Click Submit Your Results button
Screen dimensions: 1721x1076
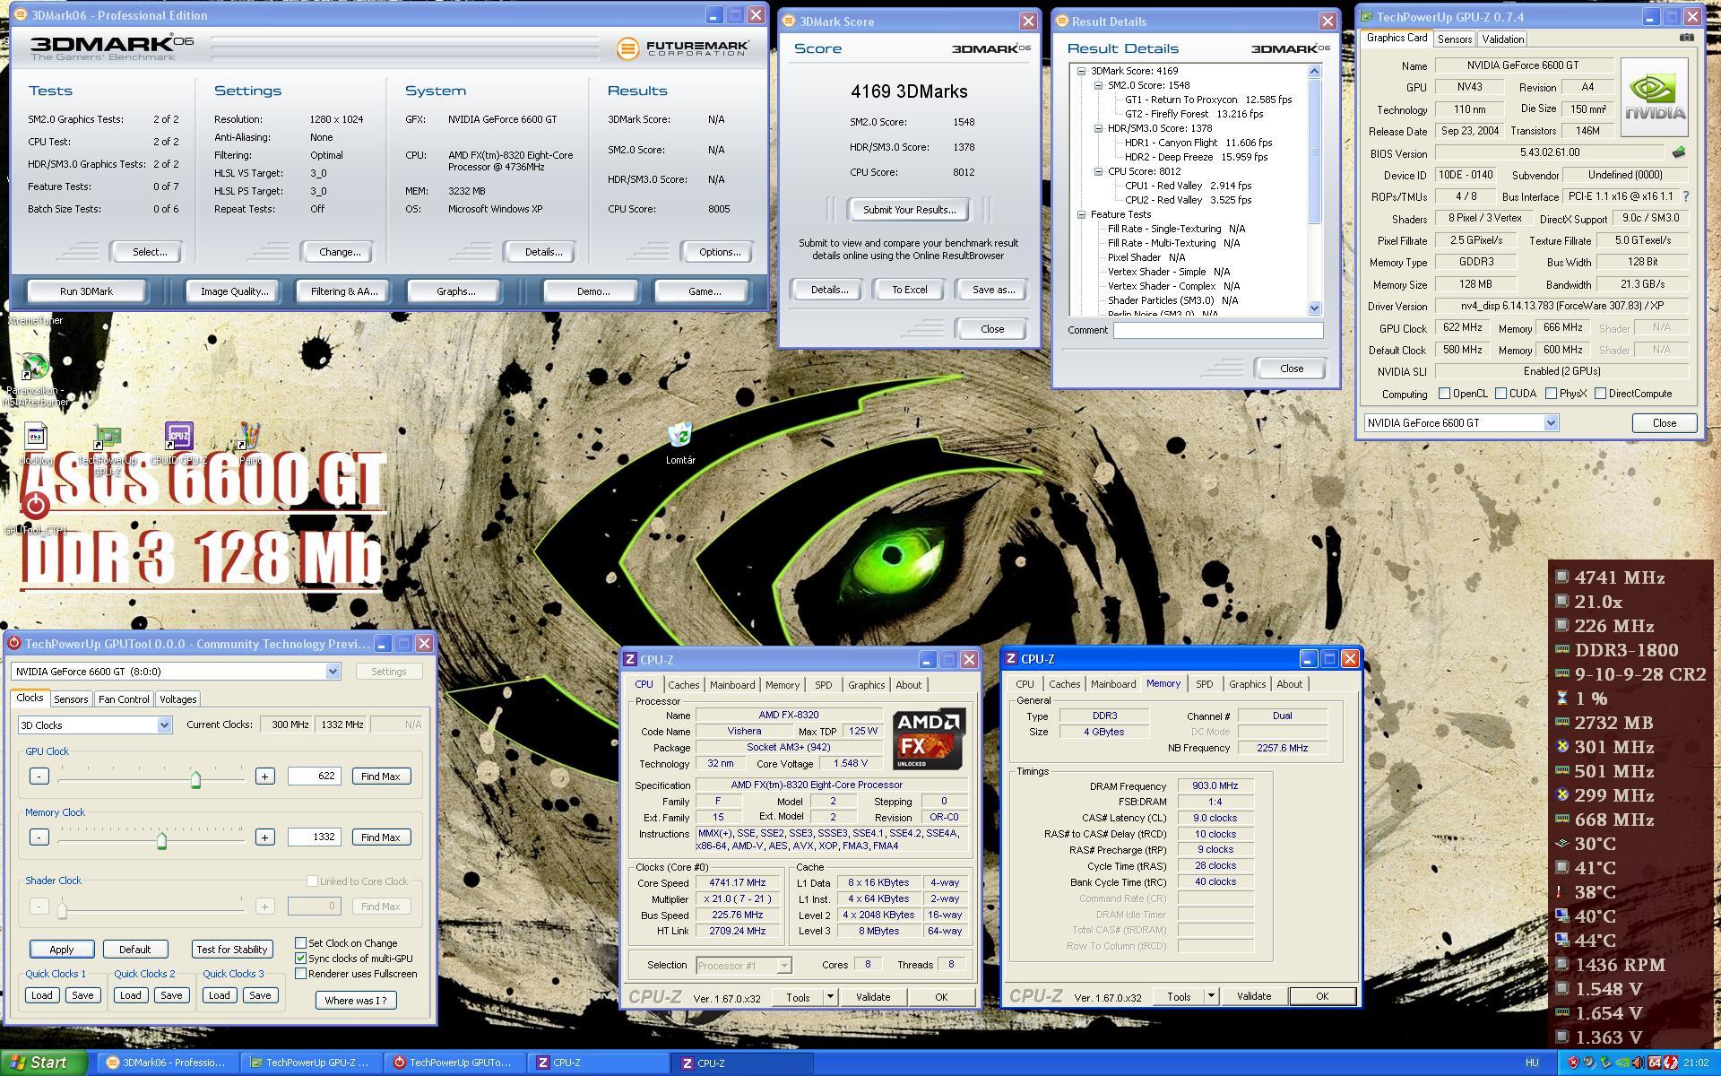909,209
